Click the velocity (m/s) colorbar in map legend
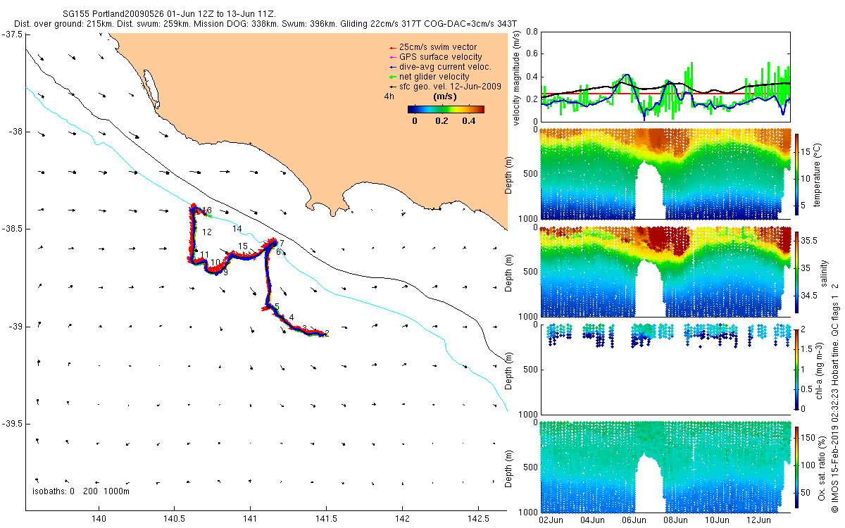Viewport: 845px width, 528px height. [446, 109]
